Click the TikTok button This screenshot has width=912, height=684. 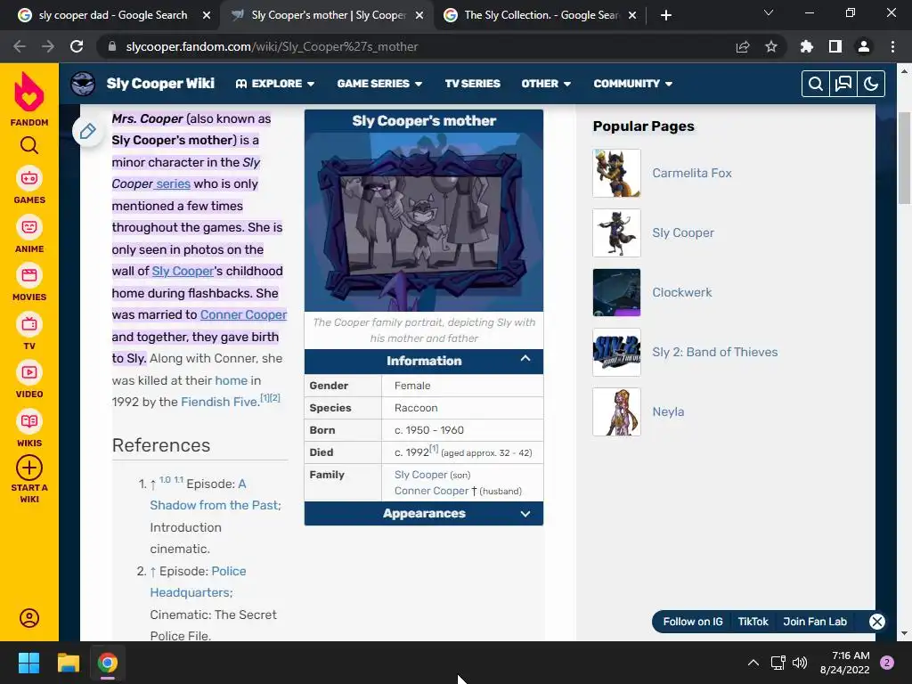coord(753,622)
